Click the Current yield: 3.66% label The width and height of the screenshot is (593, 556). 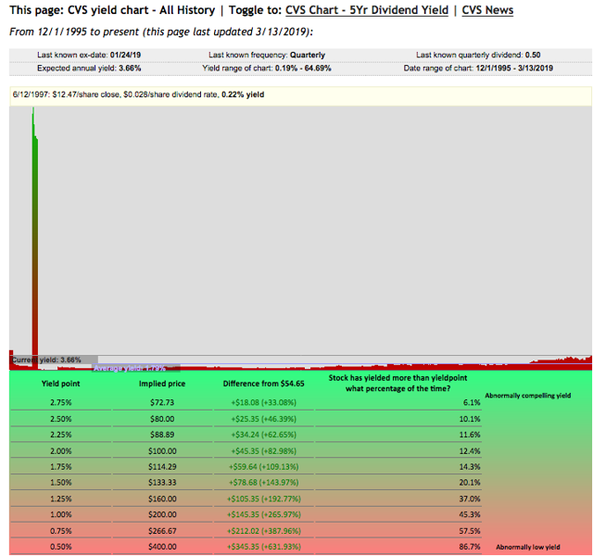click(x=46, y=360)
